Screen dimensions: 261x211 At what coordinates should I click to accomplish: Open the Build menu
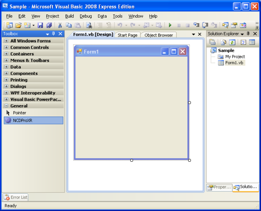[x=69, y=16]
